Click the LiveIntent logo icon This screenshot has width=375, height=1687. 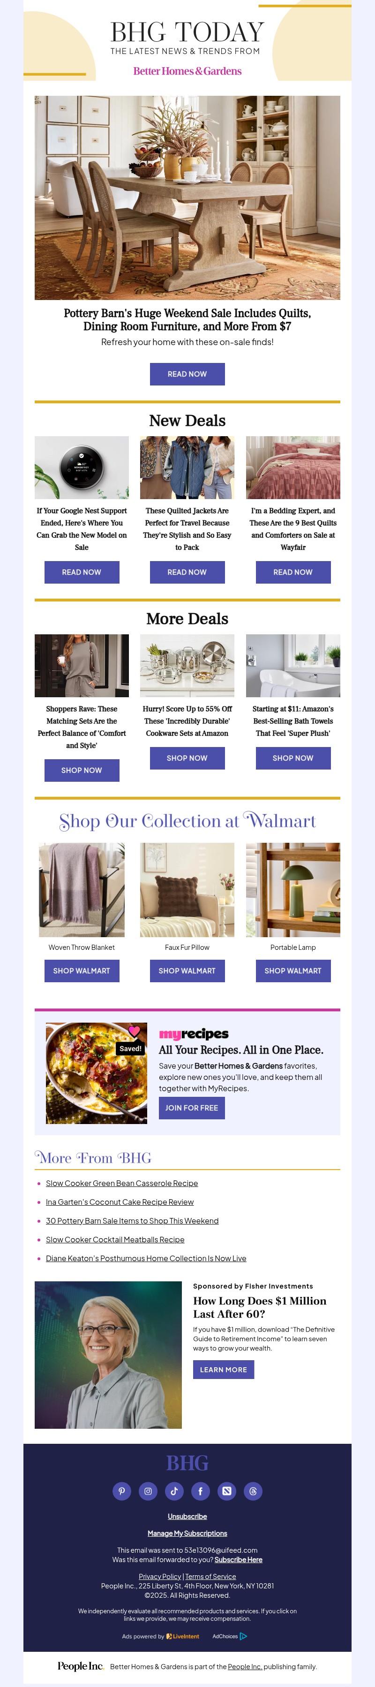169,1636
